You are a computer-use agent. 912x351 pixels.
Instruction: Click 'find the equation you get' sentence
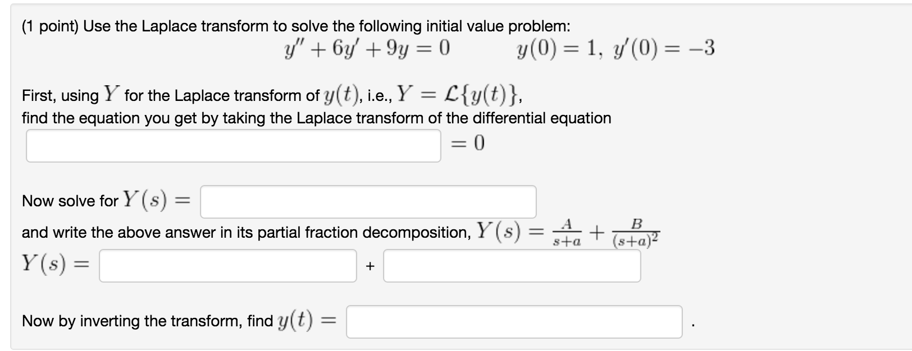tap(317, 118)
